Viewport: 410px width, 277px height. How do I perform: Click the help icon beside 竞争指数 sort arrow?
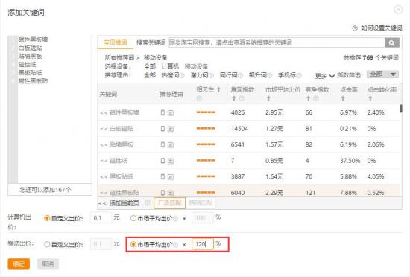coord(315,98)
